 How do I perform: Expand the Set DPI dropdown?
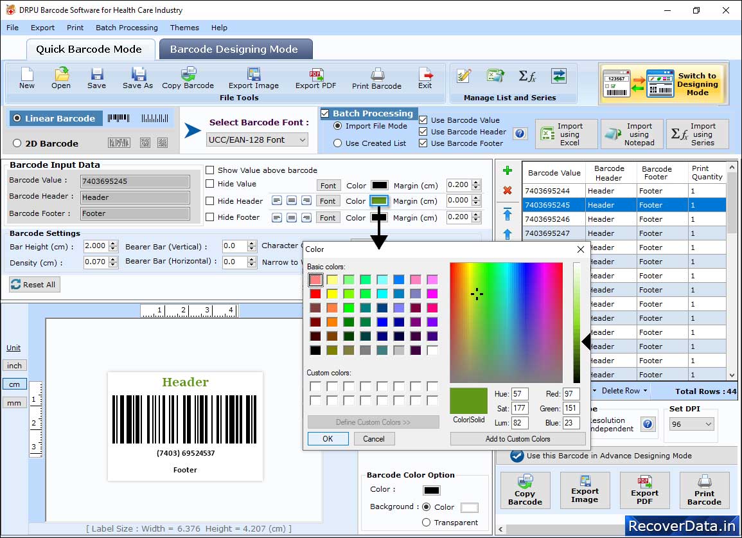[x=691, y=424]
